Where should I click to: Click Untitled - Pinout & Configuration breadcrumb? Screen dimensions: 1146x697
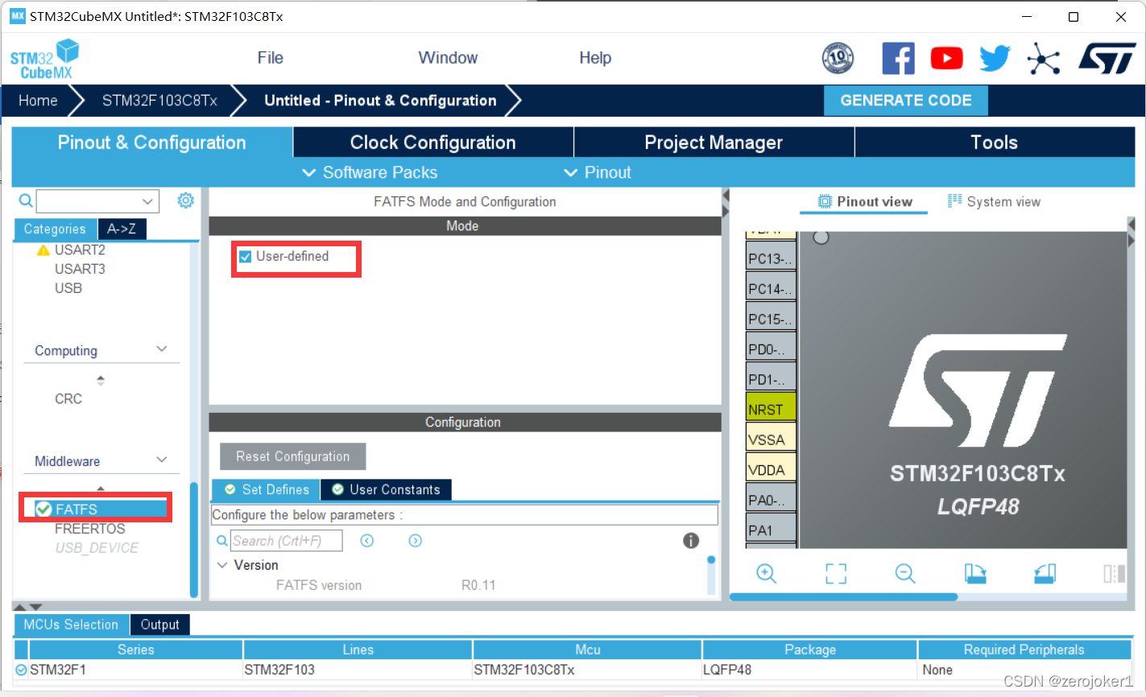380,101
